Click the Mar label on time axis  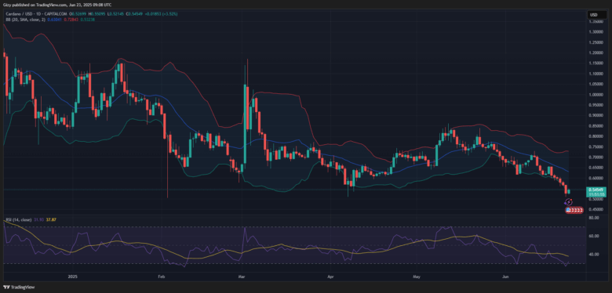coord(242,277)
